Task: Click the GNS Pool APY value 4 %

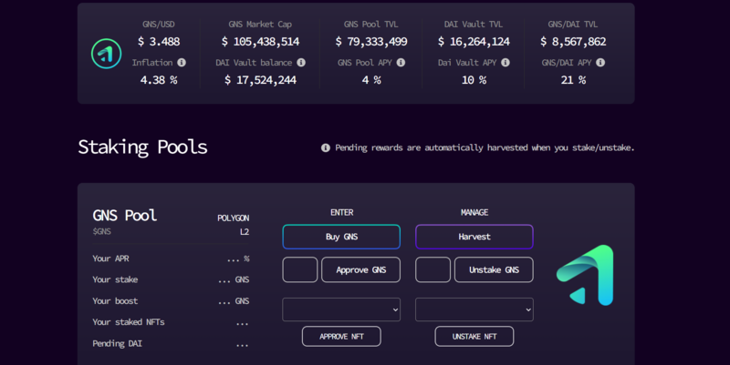Action: tap(371, 80)
